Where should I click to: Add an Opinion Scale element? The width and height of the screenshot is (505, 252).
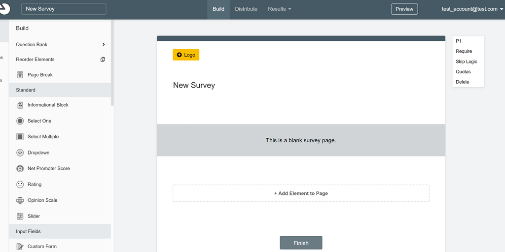pos(42,200)
